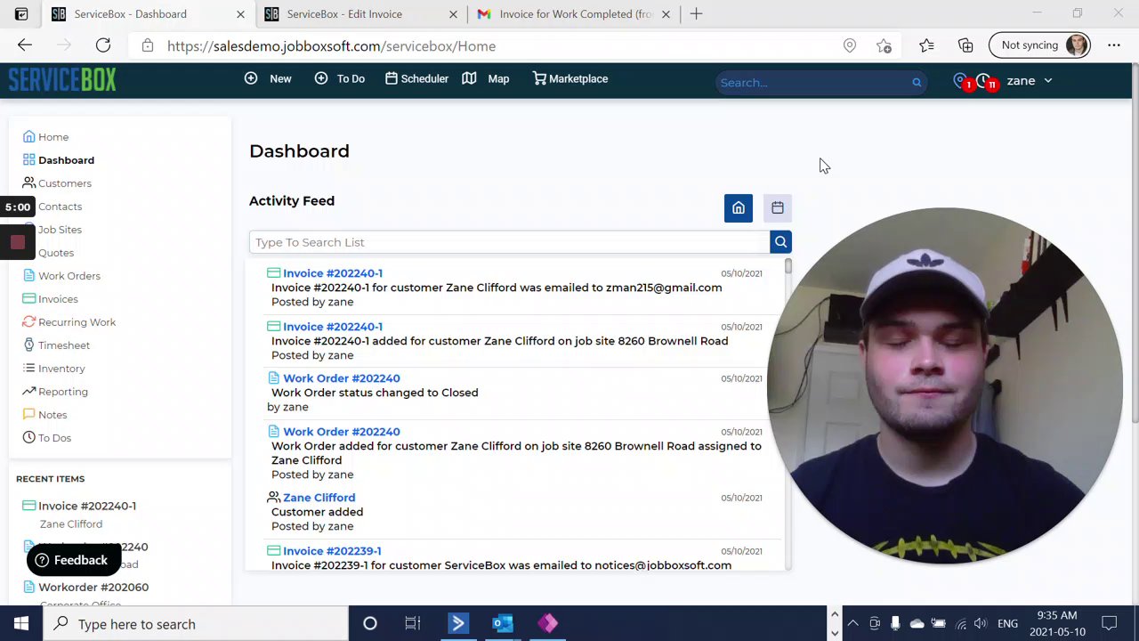Click the Inventory sidebar icon

[x=28, y=368]
